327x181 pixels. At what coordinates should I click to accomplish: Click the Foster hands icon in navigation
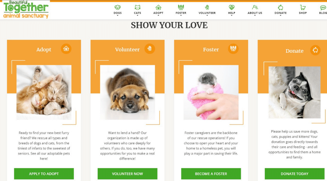click(x=181, y=8)
